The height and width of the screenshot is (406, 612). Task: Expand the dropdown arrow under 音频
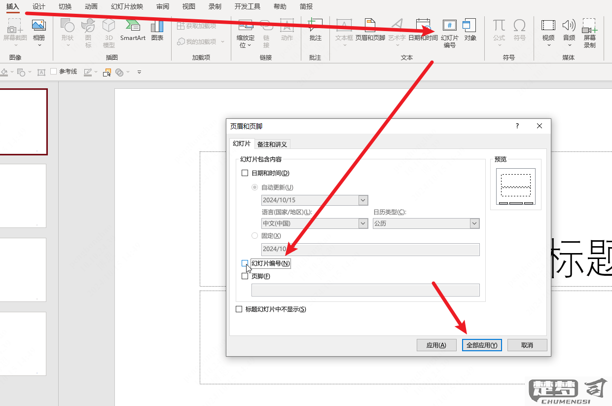(x=569, y=45)
